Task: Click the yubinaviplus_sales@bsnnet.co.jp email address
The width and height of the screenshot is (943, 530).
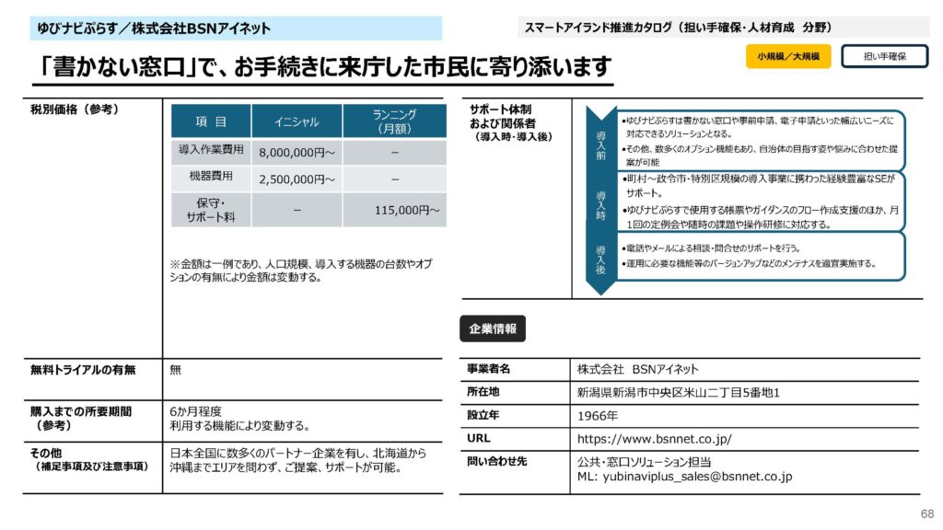Action: coord(684,477)
